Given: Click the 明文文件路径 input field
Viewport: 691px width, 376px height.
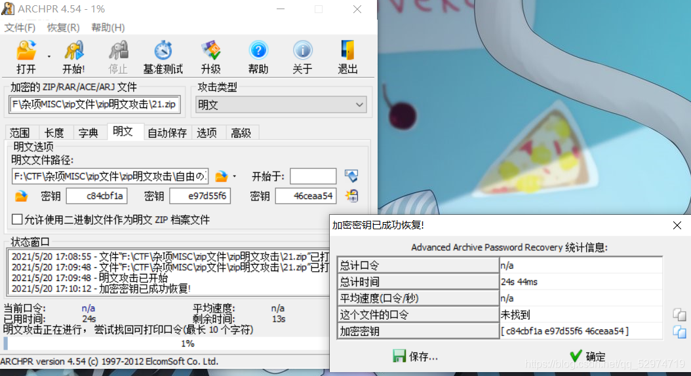Looking at the screenshot, I should tap(109, 177).
